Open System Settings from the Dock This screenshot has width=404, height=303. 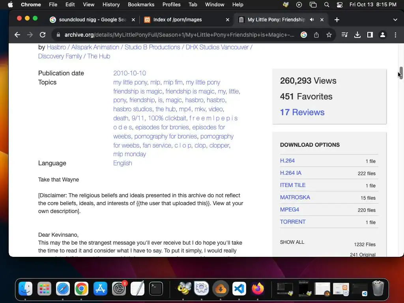tap(119, 288)
